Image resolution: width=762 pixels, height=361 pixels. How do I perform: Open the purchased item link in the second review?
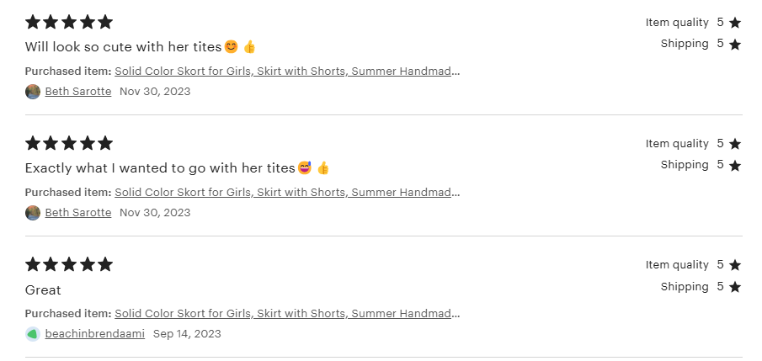(x=287, y=193)
